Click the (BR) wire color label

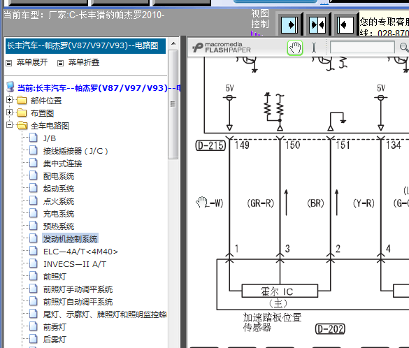[315, 203]
